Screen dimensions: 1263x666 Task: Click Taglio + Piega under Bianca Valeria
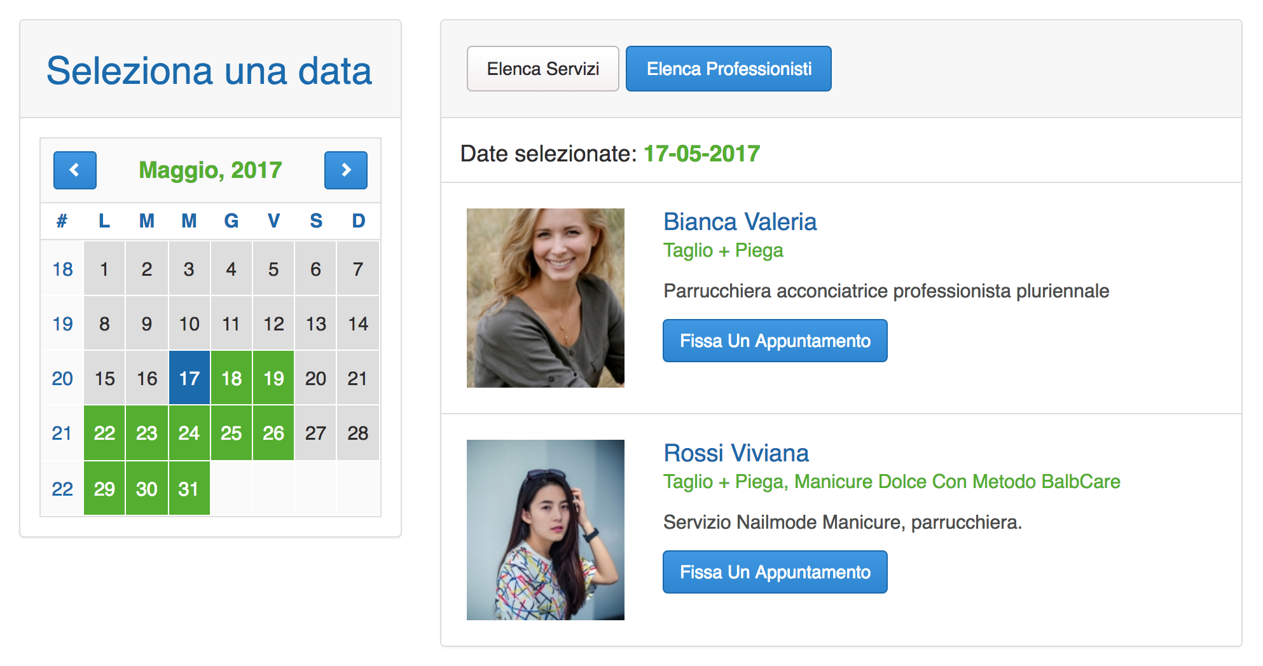click(x=723, y=250)
